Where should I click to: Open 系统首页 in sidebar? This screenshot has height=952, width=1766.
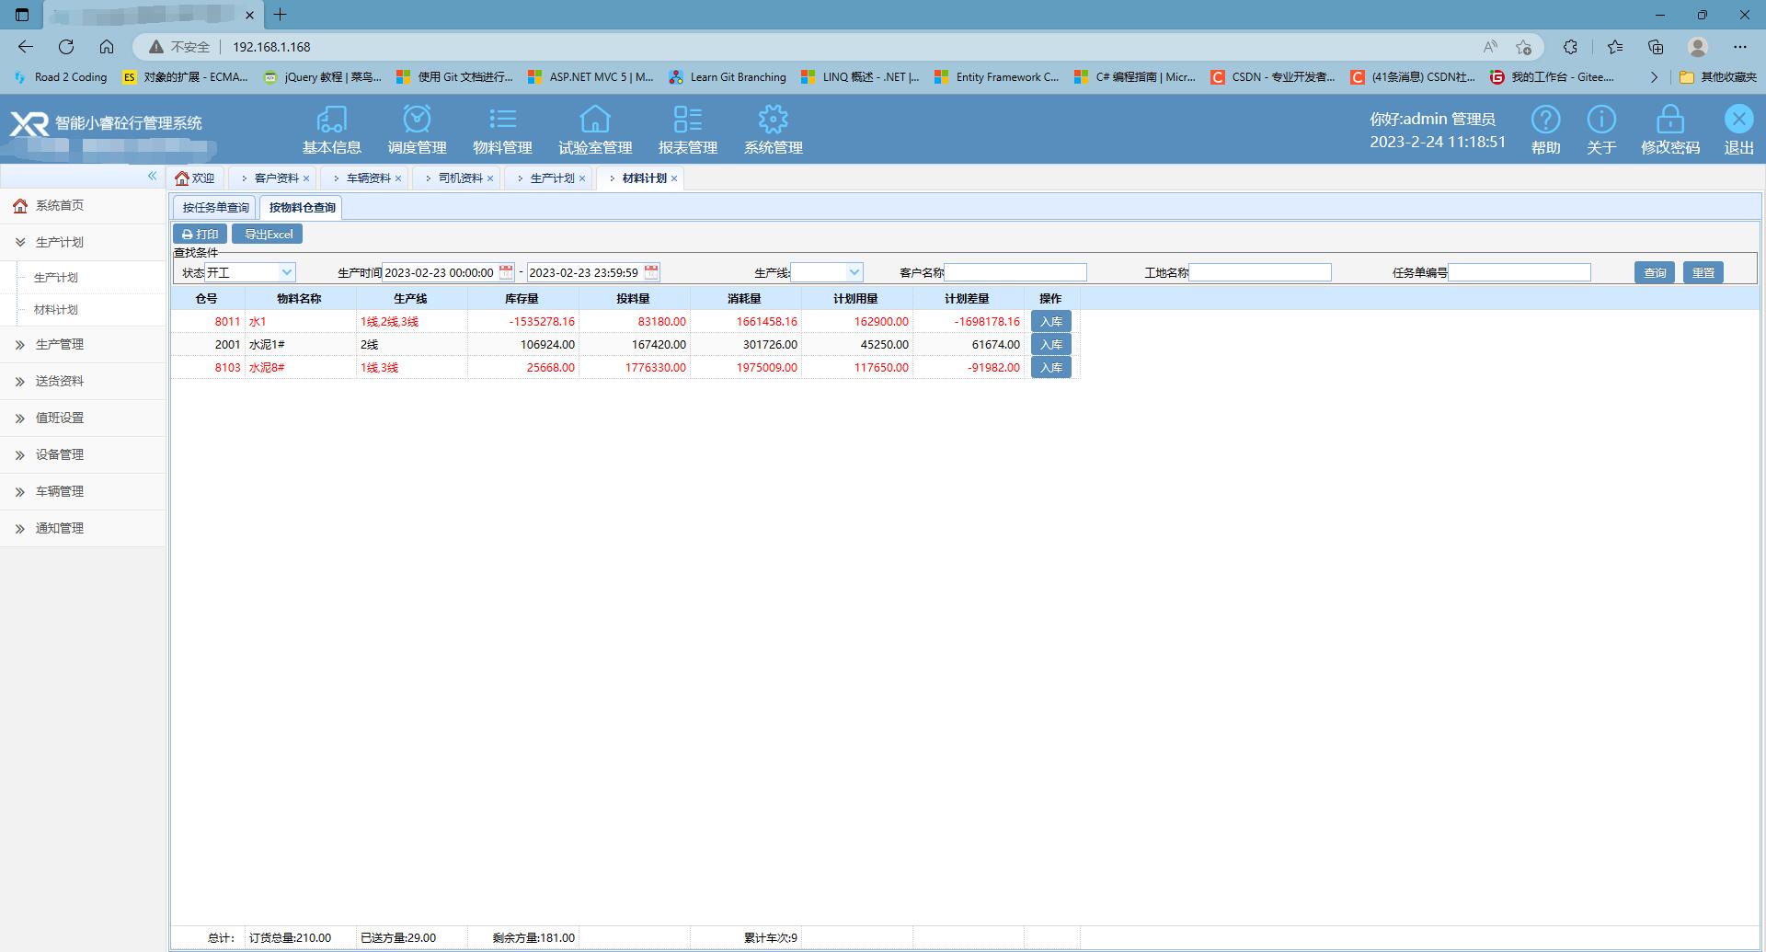coord(83,206)
